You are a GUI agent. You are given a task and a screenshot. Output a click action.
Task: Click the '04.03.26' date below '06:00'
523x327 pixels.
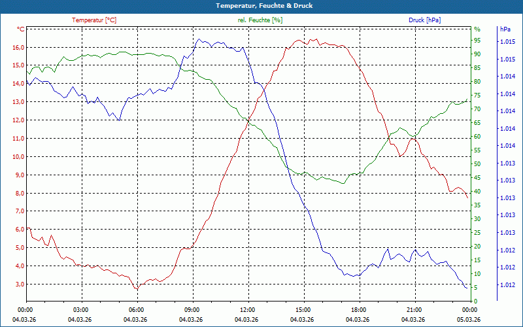tap(135, 320)
